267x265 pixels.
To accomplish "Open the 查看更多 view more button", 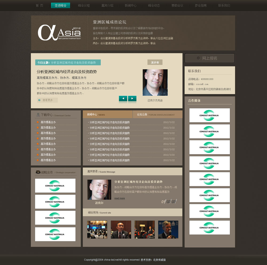I will pyautogui.click(x=47, y=100).
